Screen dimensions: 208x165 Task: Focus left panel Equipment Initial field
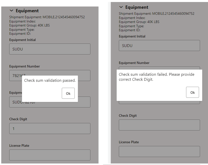(x=50, y=49)
